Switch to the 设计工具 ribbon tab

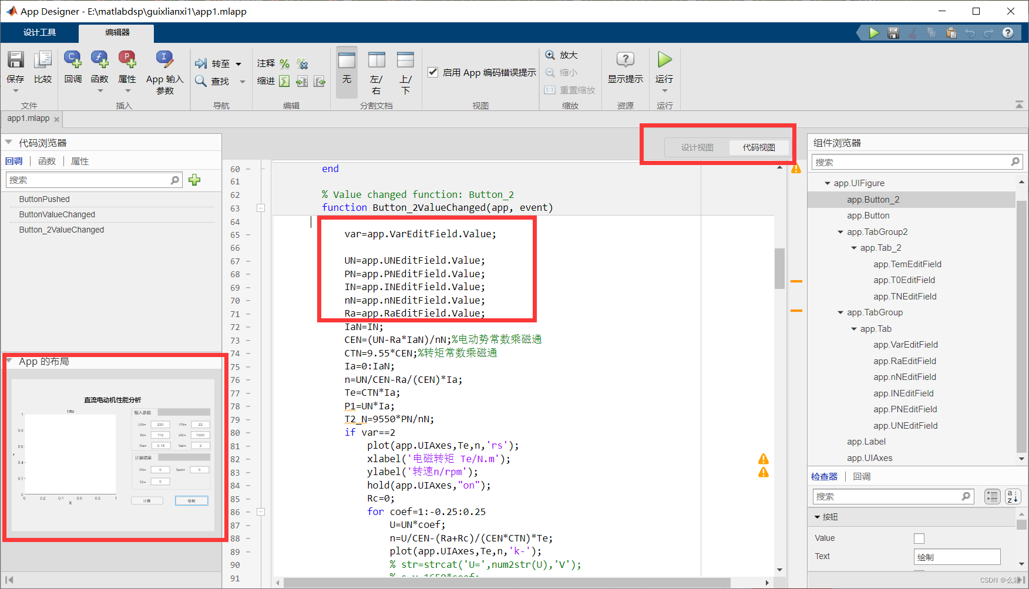tap(39, 32)
